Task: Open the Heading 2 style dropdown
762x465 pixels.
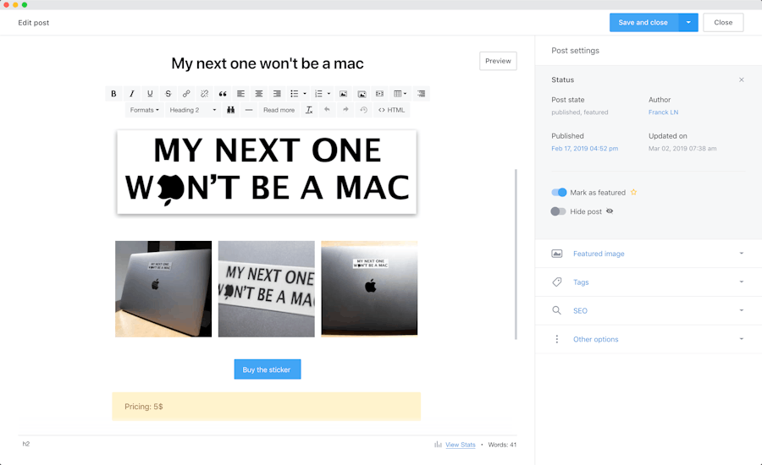Action: [193, 110]
